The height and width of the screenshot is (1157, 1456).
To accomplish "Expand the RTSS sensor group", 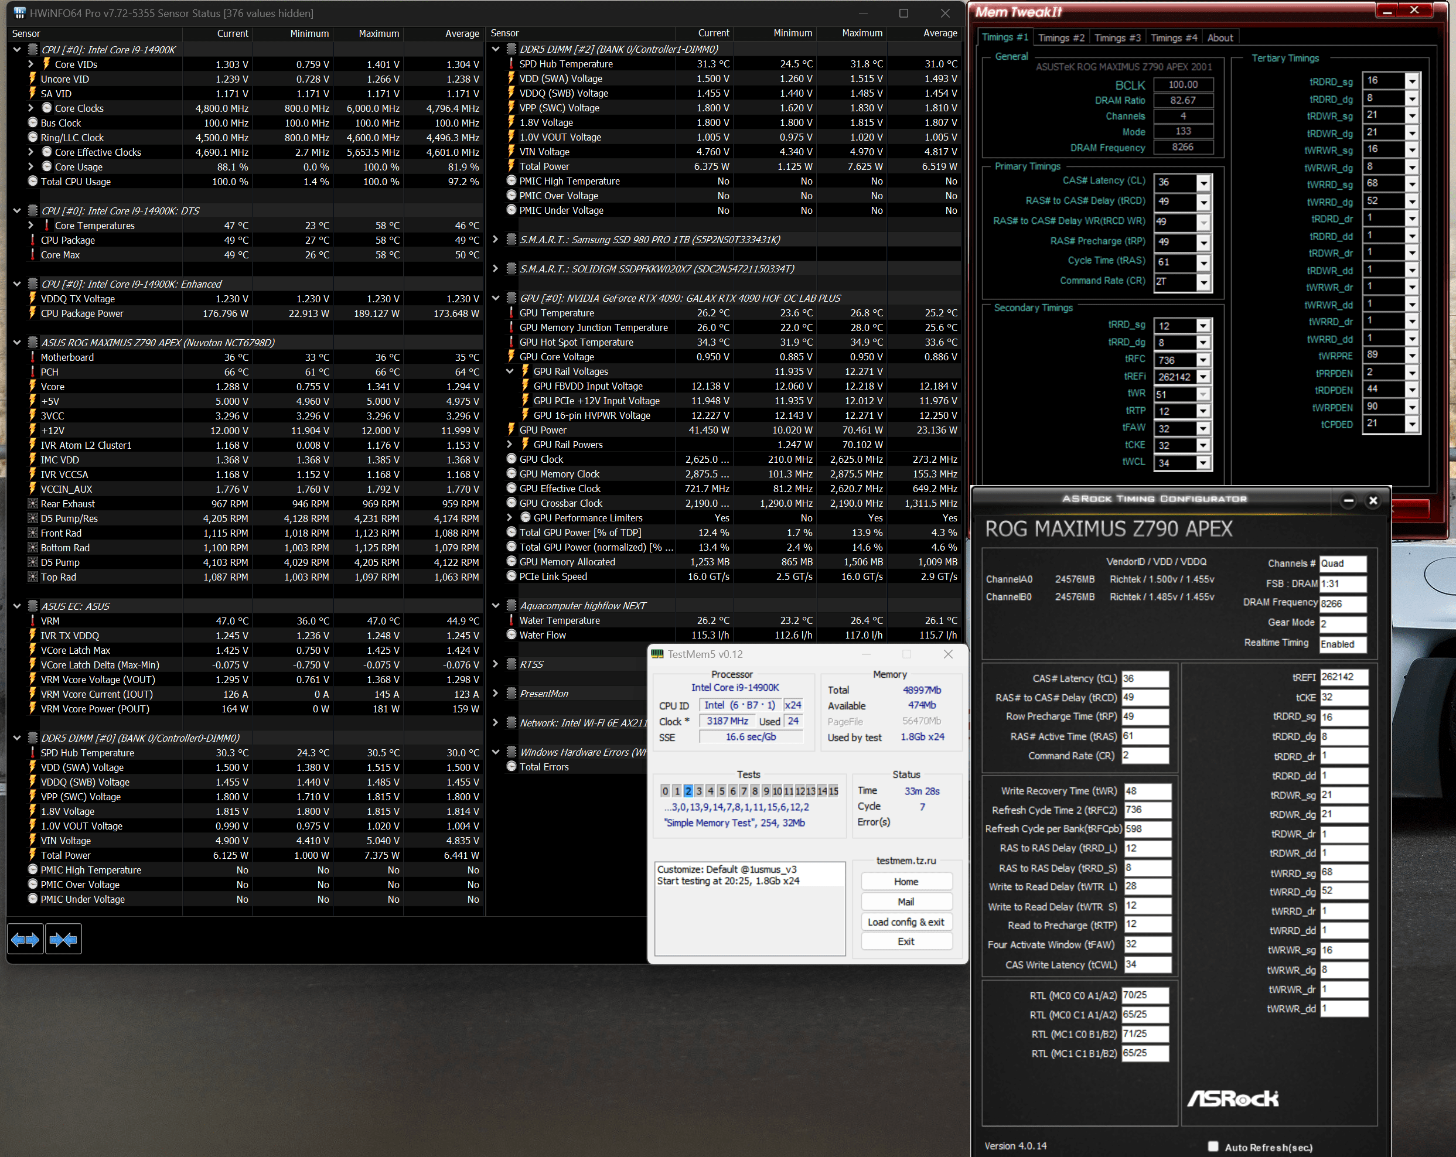I will pyautogui.click(x=495, y=664).
